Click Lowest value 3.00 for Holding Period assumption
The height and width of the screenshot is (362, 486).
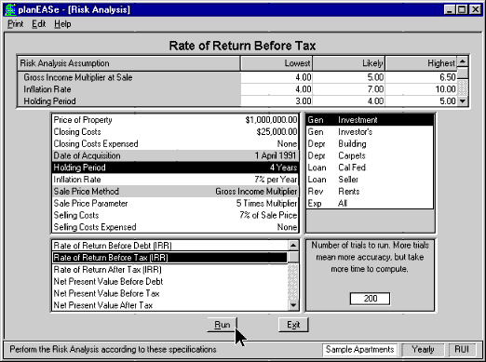coord(277,101)
